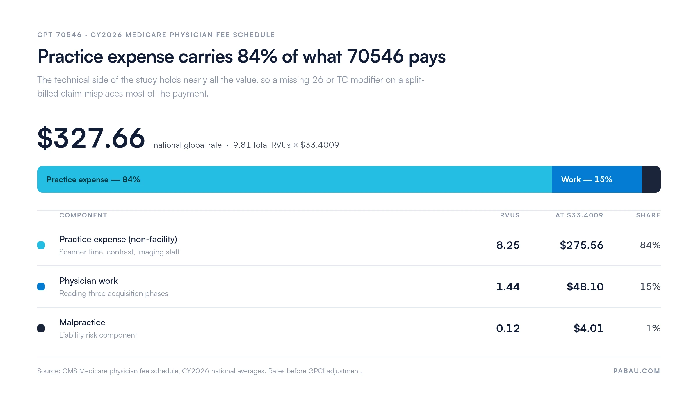Click the RVUS column header
The width and height of the screenshot is (698, 403).
pyautogui.click(x=510, y=215)
